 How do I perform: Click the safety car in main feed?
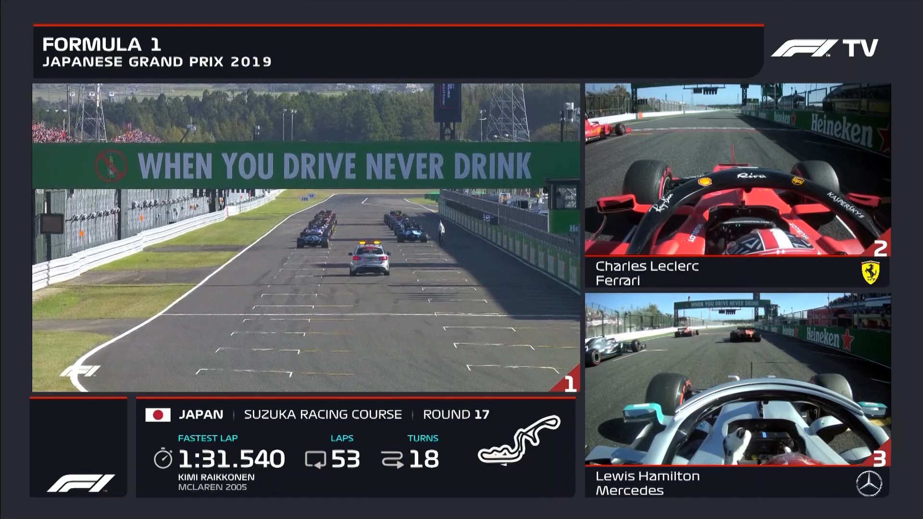coord(369,259)
